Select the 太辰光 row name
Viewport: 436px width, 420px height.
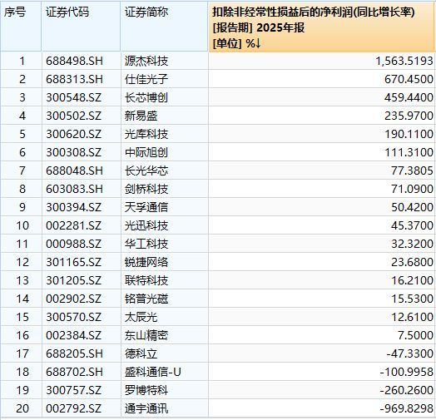click(141, 317)
